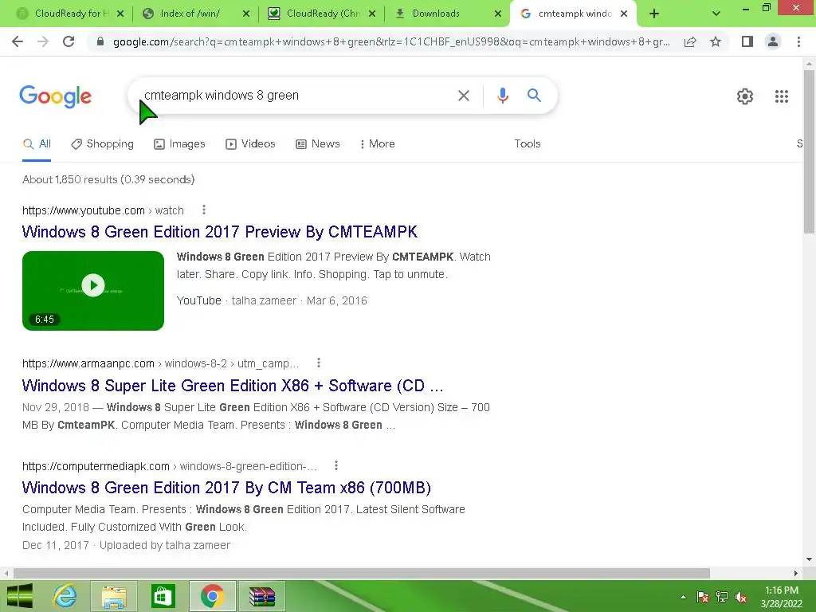Open the Chrome three-dot menu
Screen dimensions: 816x612
click(x=798, y=41)
